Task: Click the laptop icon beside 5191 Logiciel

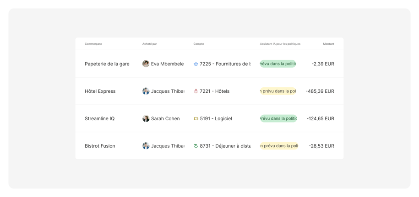Action: click(196, 119)
